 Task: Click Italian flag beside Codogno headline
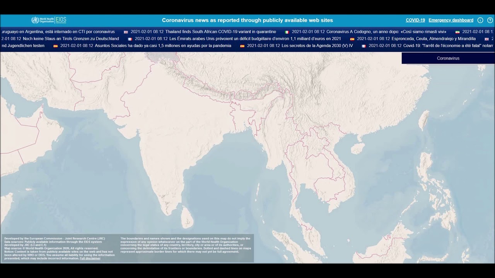click(287, 32)
